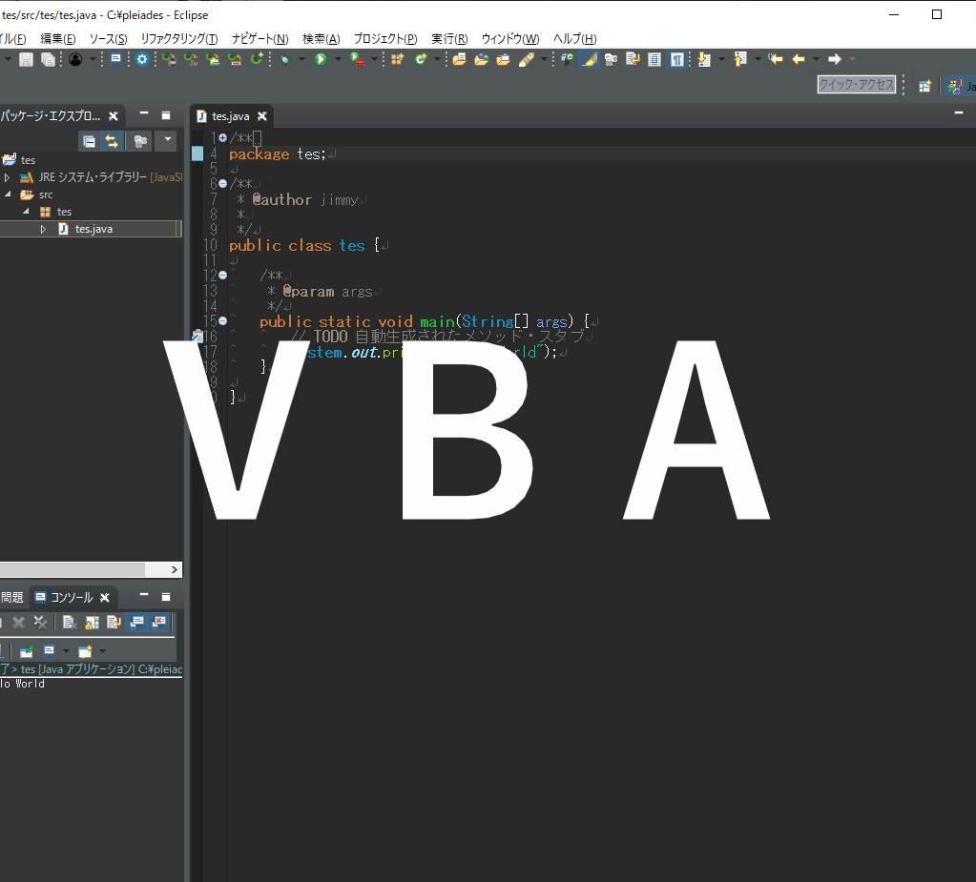
Task: Switch to the 問題 tab
Action: (x=11, y=597)
